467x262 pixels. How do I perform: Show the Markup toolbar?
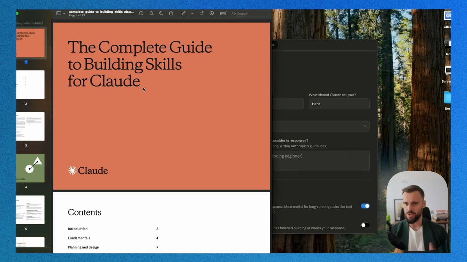[212, 13]
